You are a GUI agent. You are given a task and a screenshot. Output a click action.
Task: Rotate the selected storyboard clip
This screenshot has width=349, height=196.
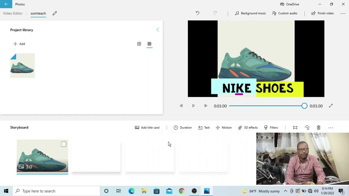pos(307,128)
